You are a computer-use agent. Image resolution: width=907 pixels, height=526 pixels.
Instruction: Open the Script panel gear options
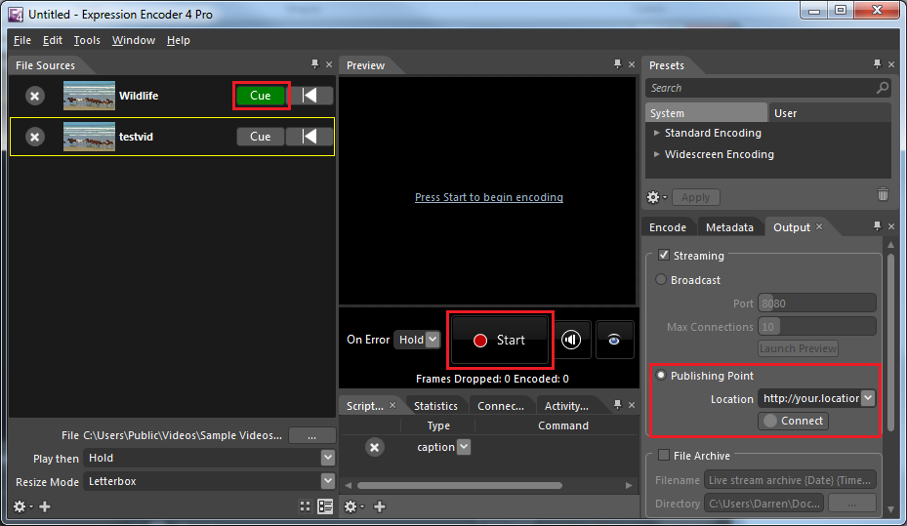coord(353,506)
